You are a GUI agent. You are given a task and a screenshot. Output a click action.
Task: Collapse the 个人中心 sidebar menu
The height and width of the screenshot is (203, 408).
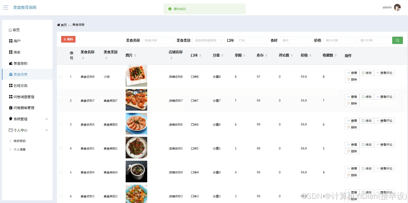27,130
